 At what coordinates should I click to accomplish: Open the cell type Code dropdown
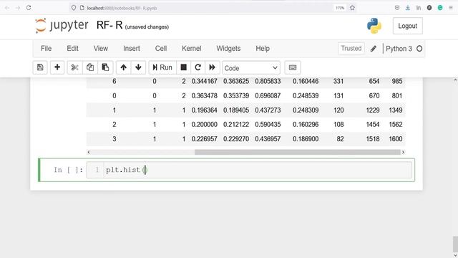(x=251, y=68)
